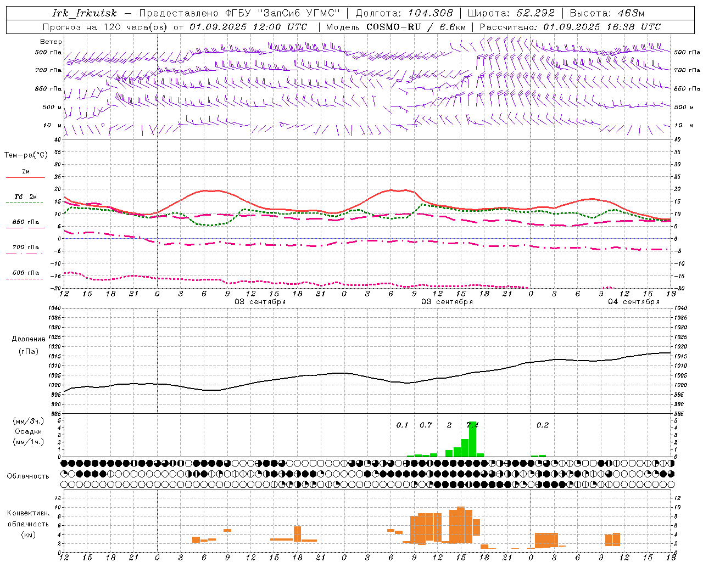Click the '(мм/3ч.)' precipitation unit label
Screen dimensions: 703x562
pyautogui.click(x=29, y=421)
